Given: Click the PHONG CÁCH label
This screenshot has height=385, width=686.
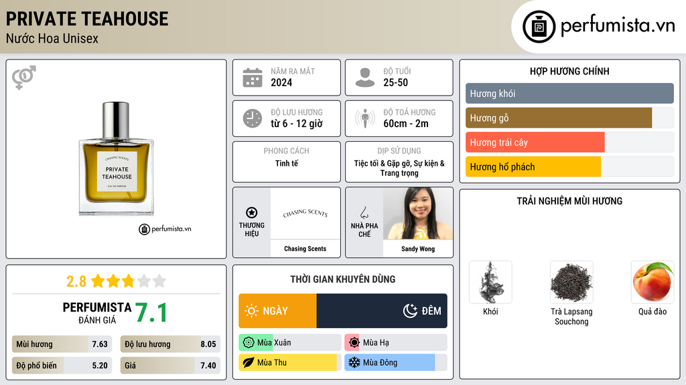Looking at the screenshot, I should click(x=287, y=150).
